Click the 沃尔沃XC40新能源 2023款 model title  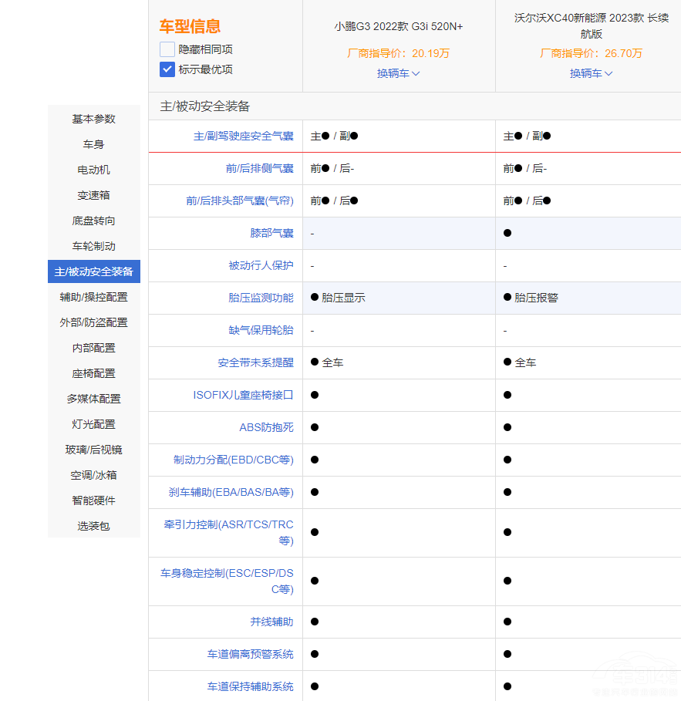click(591, 26)
